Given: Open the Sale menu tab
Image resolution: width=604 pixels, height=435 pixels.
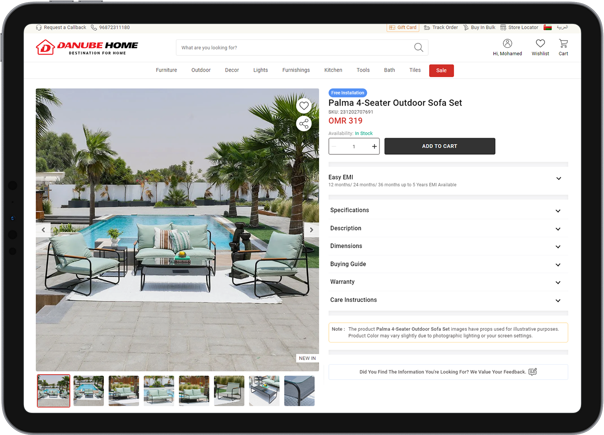Looking at the screenshot, I should coord(441,70).
